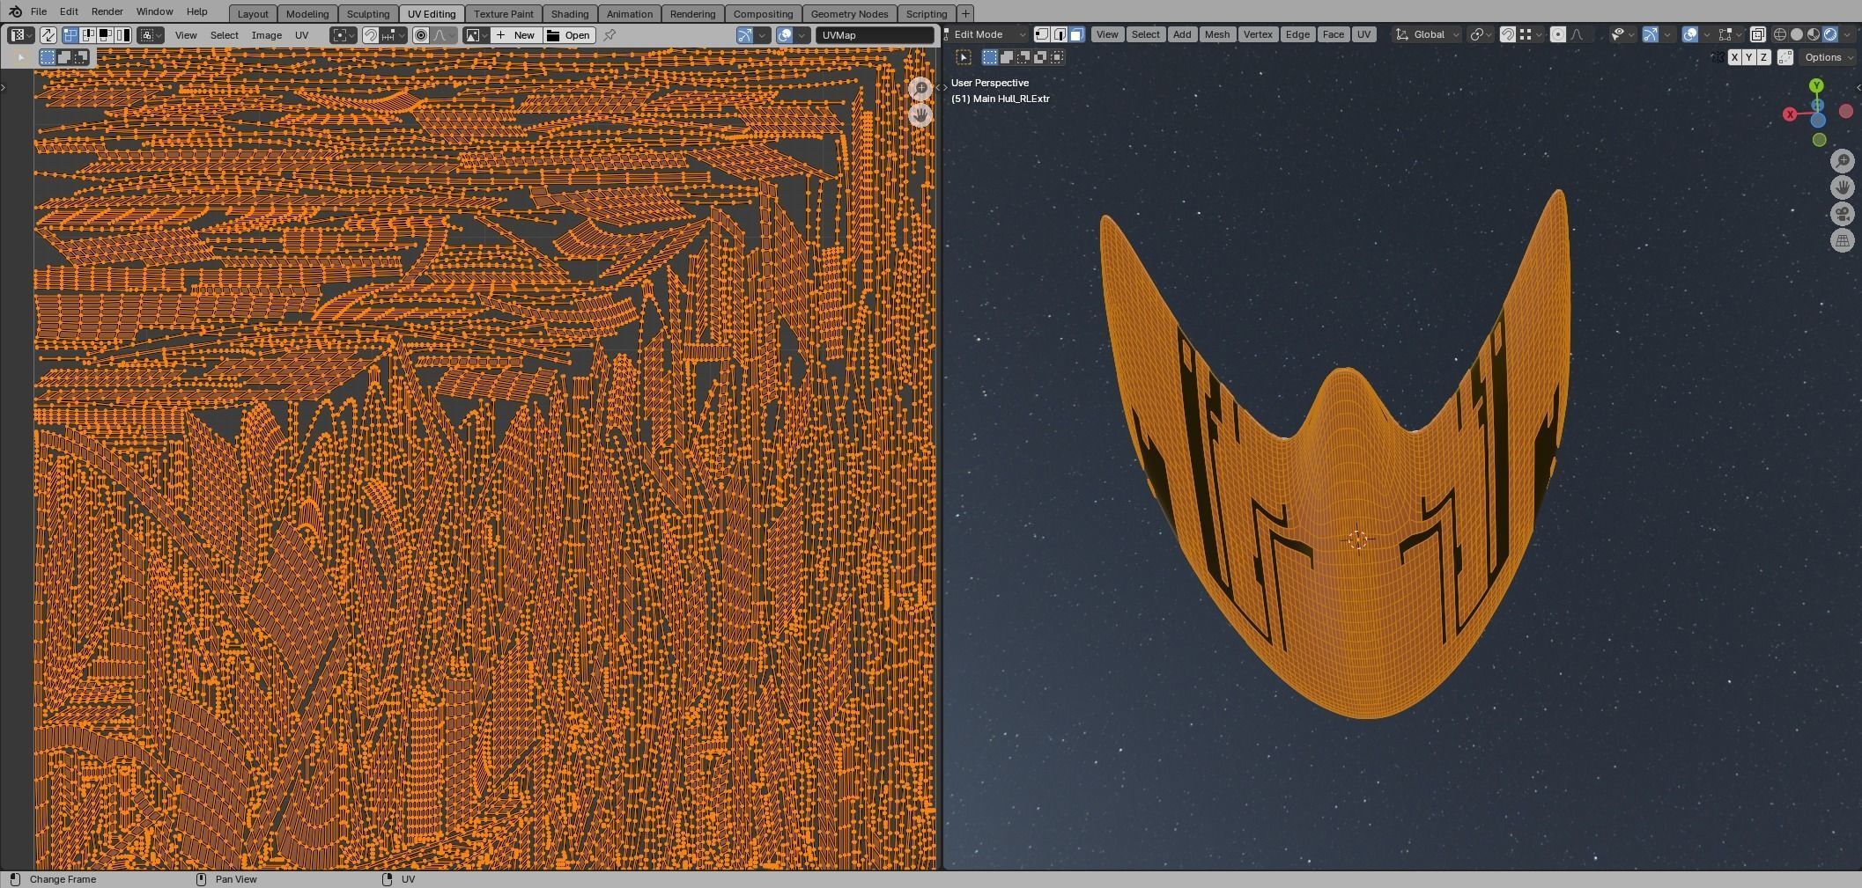This screenshot has width=1862, height=888.
Task: Switch to the Shading workspace tab
Action: [x=570, y=14]
